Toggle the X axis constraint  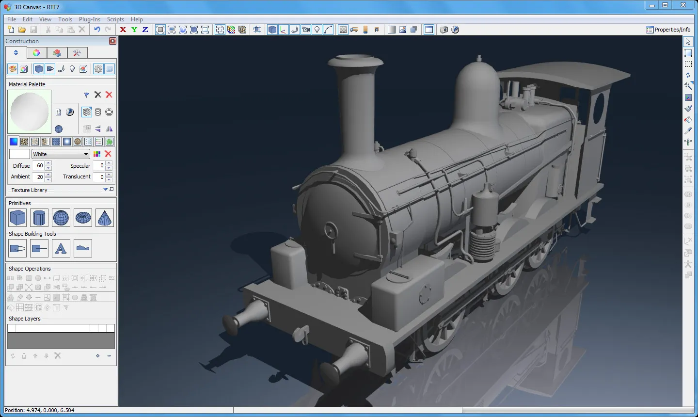123,30
